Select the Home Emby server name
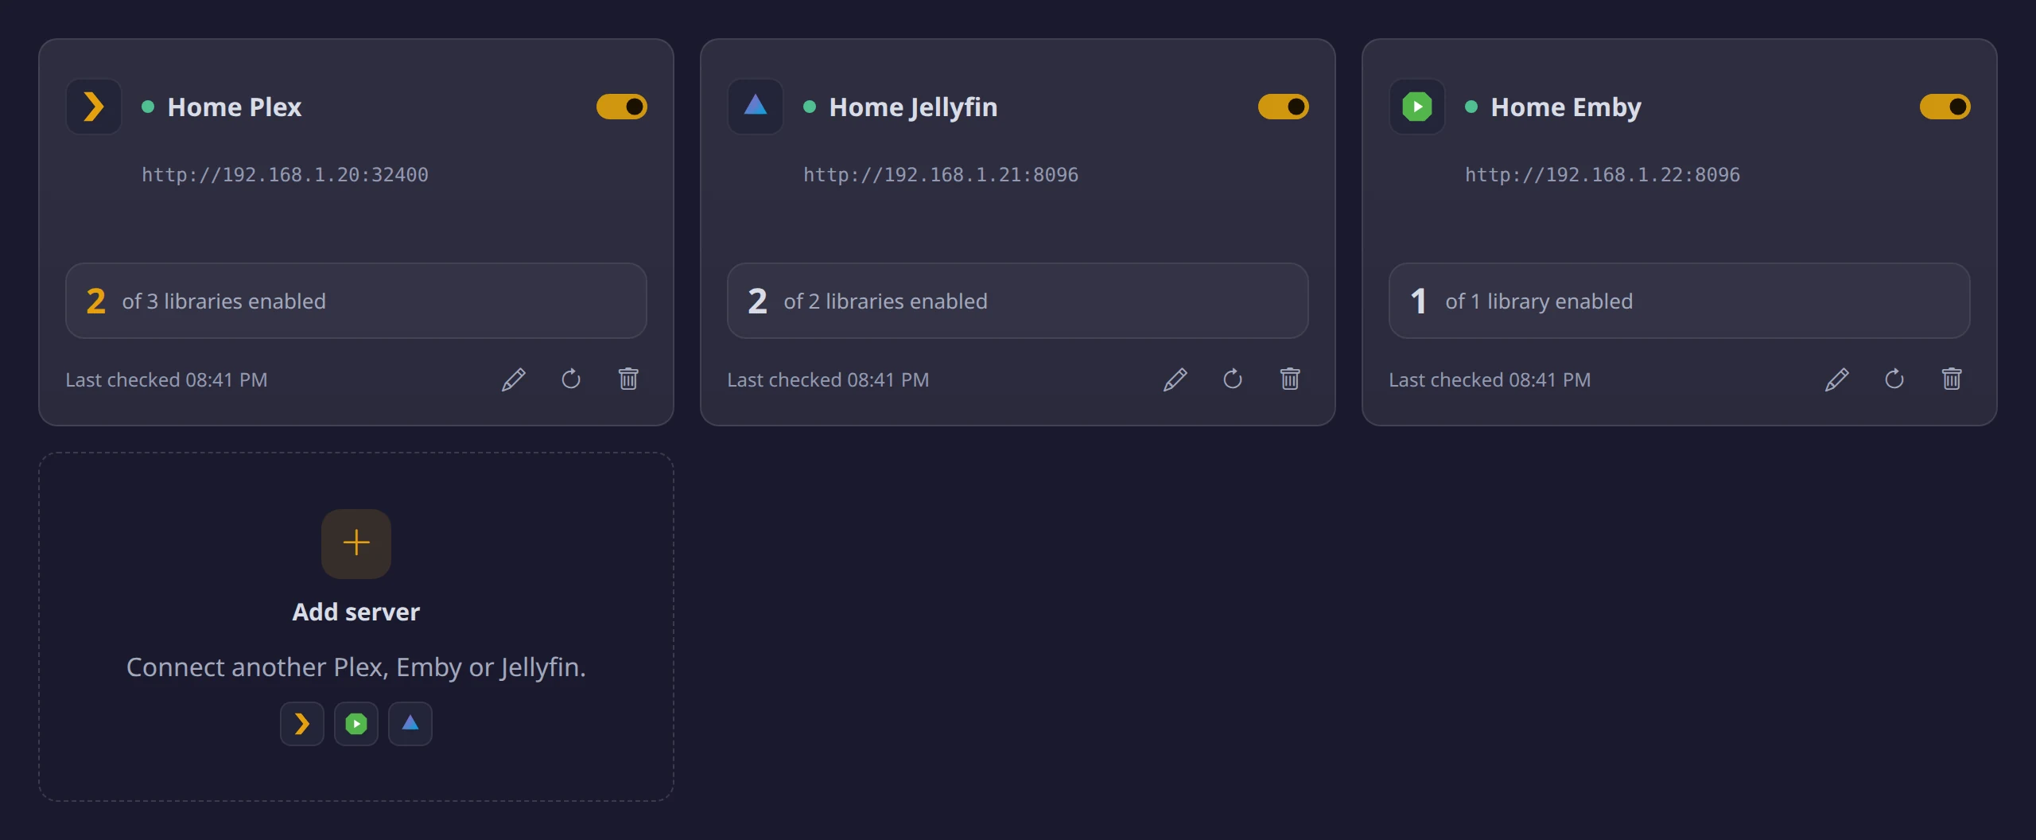The image size is (2036, 840). click(x=1566, y=107)
